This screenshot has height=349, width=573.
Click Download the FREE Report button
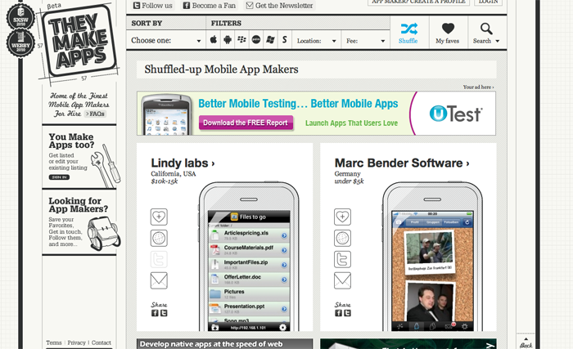pyautogui.click(x=246, y=123)
